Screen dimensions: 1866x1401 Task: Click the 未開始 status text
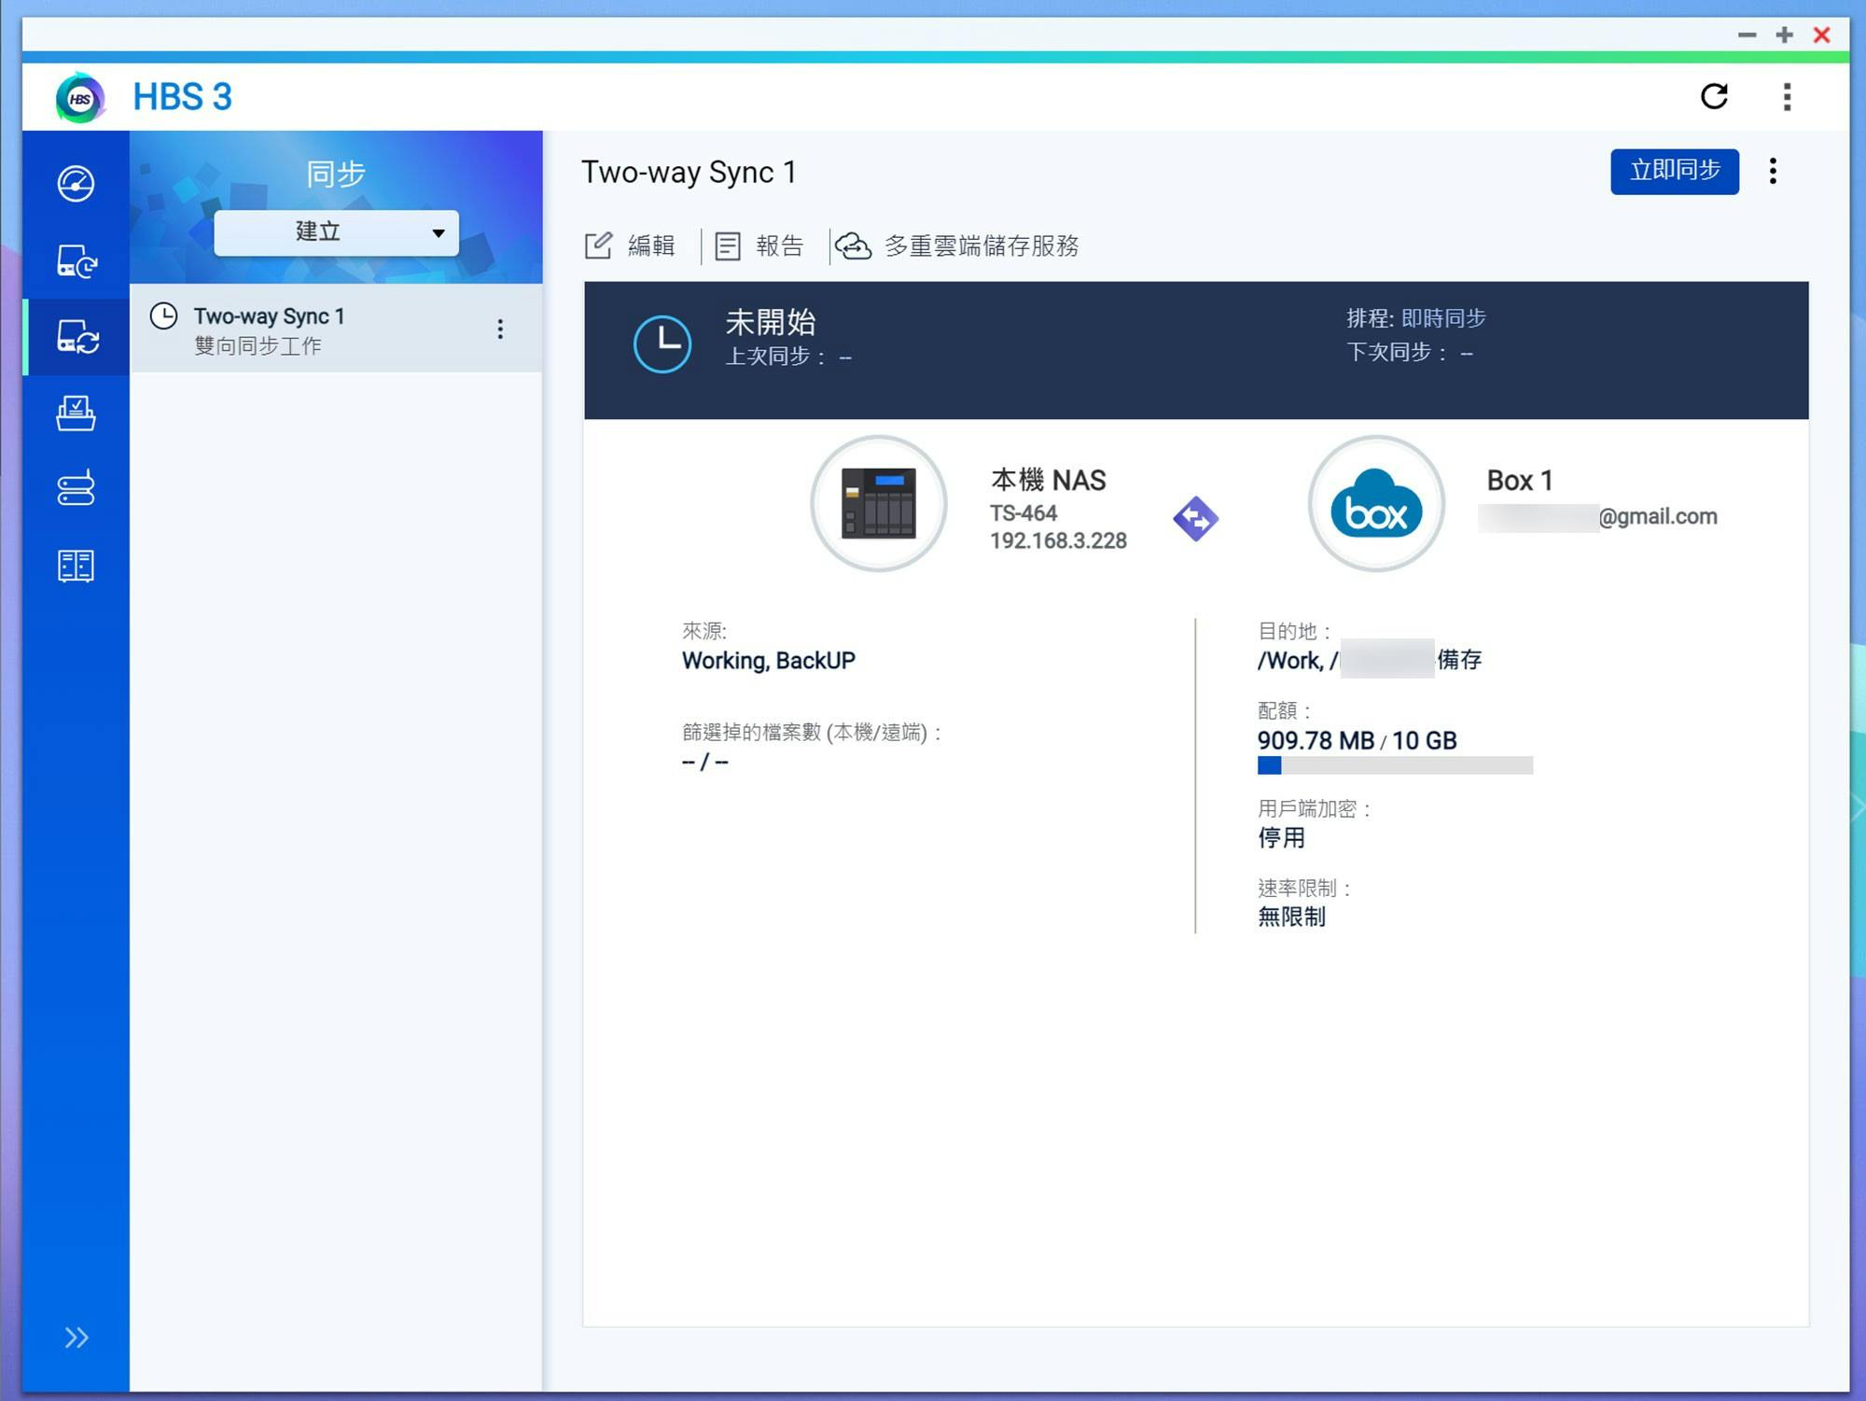click(x=771, y=322)
